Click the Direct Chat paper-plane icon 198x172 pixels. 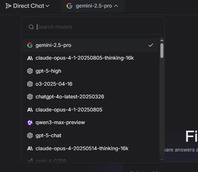pyautogui.click(x=8, y=6)
